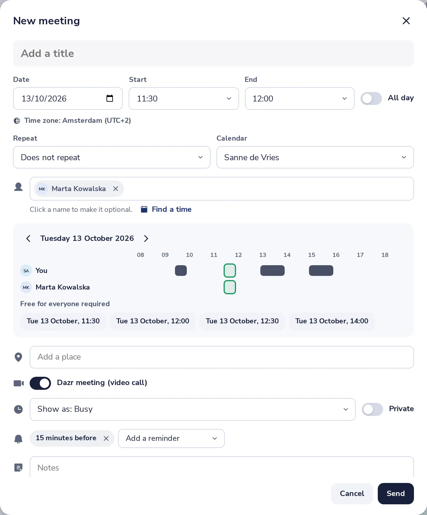Viewport: 427px width, 515px height.
Task: Click the time zone globe icon
Action: click(17, 121)
